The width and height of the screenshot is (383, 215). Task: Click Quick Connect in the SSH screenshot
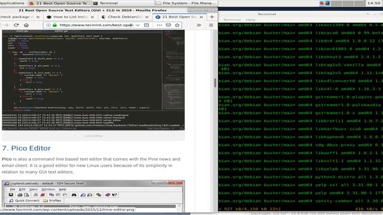[25, 201]
